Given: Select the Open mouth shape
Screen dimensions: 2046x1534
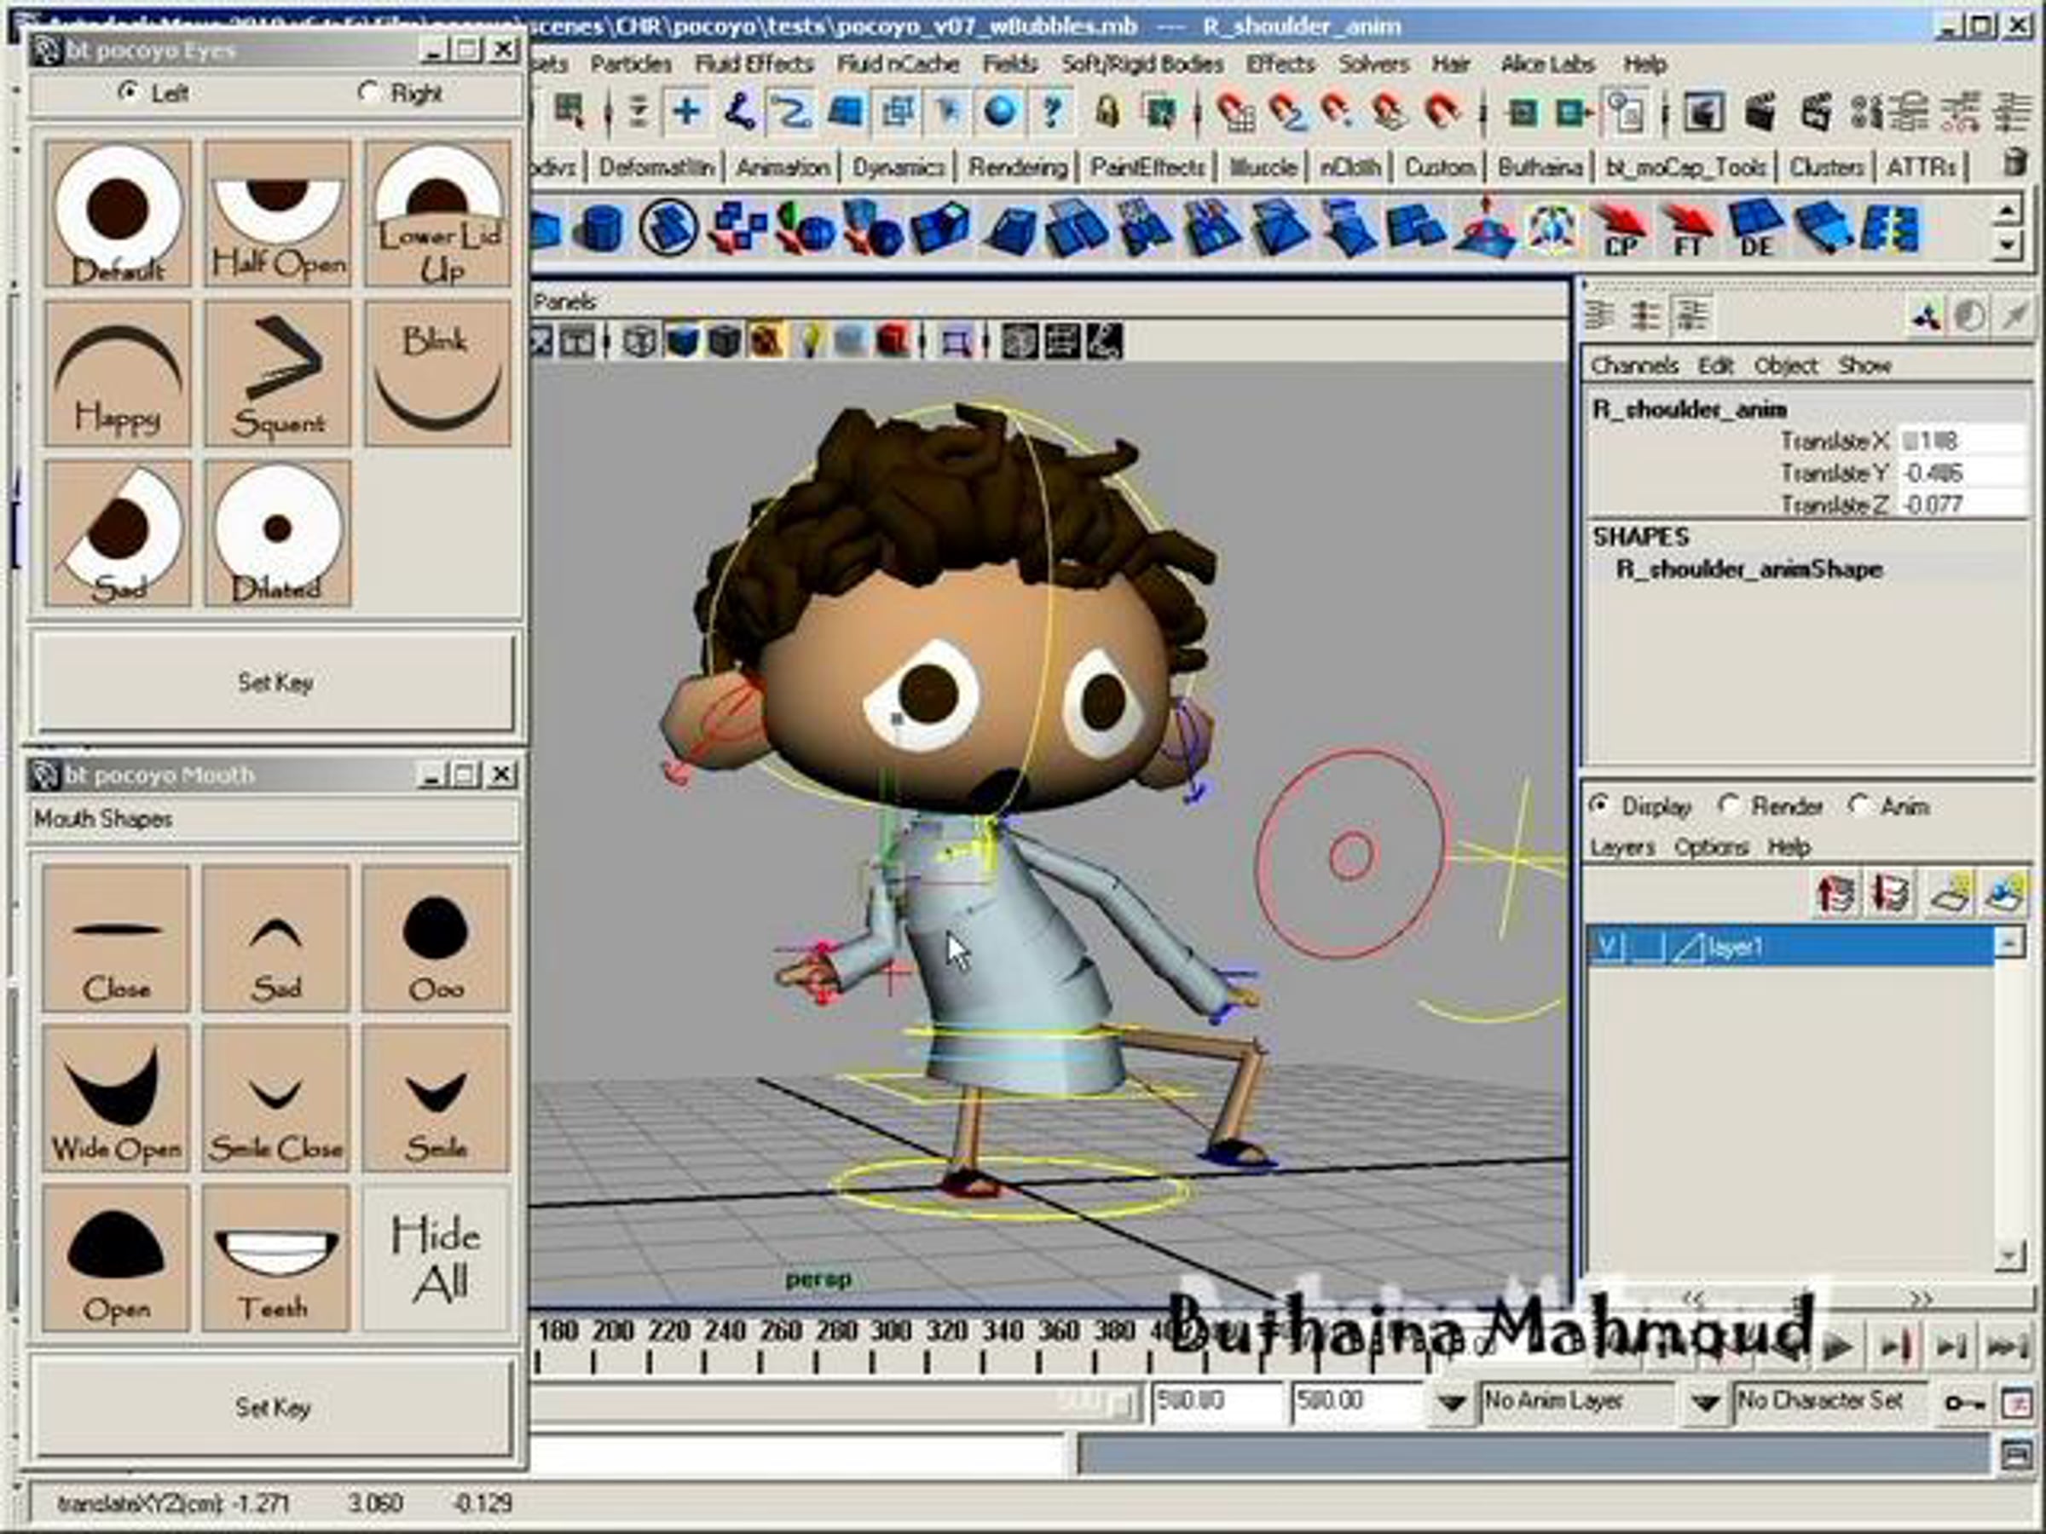Looking at the screenshot, I should point(116,1259).
